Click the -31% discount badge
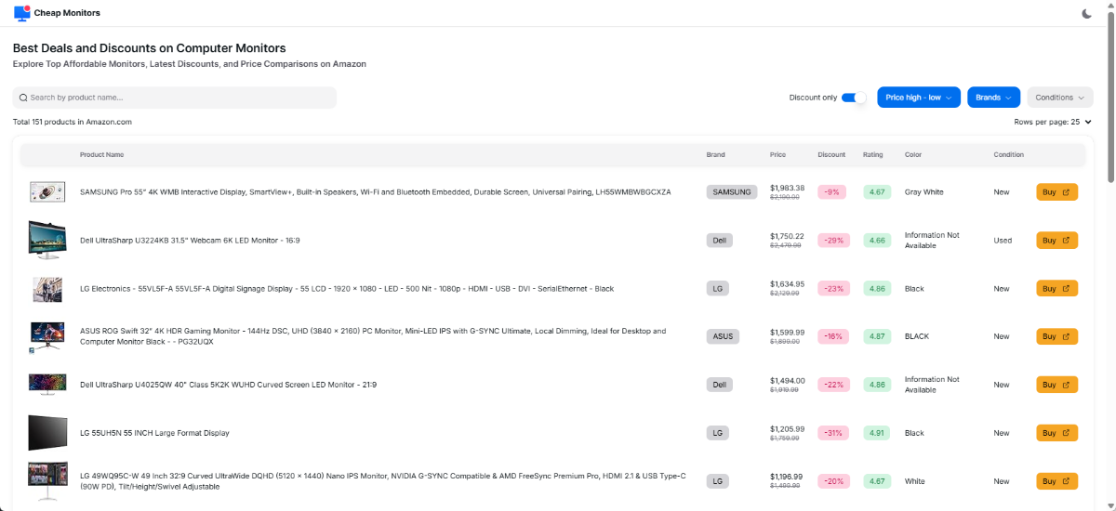Image resolution: width=1116 pixels, height=511 pixels. tap(834, 433)
